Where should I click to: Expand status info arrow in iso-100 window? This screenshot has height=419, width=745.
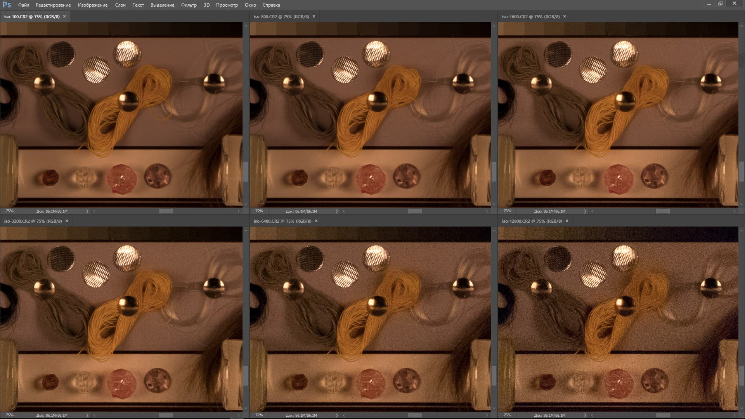tap(87, 211)
